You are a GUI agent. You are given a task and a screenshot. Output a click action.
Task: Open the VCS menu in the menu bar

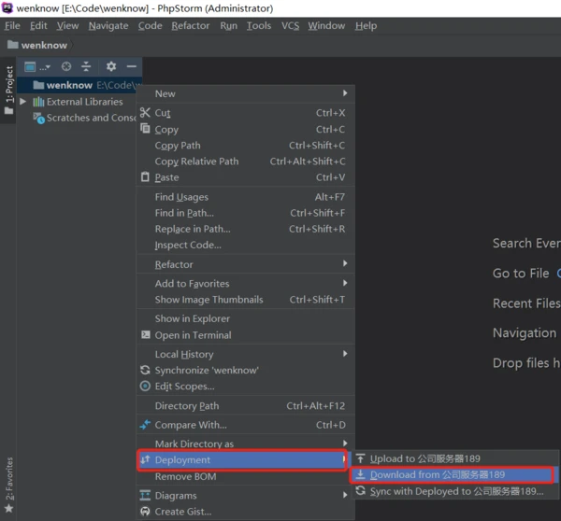coord(290,26)
